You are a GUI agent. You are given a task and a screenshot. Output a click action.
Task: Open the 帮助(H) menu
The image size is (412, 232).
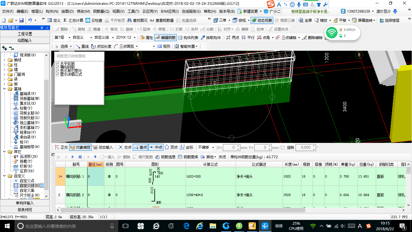click(x=210, y=11)
